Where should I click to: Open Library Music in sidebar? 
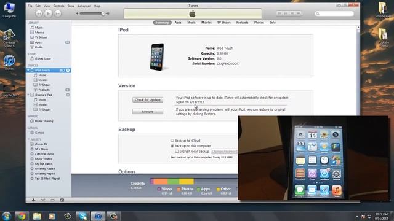(x=39, y=28)
